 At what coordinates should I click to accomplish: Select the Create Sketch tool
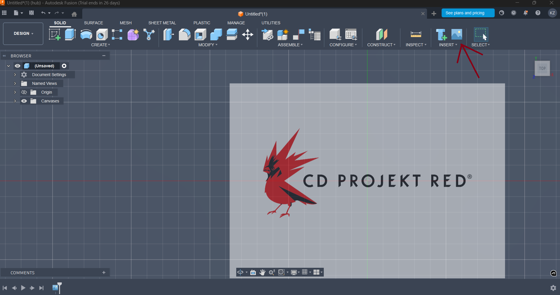[54, 35]
